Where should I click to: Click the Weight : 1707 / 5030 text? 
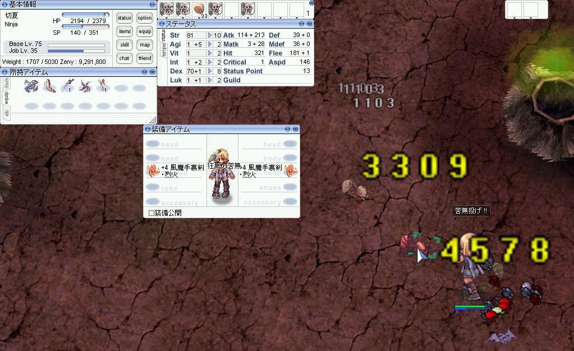(x=30, y=62)
